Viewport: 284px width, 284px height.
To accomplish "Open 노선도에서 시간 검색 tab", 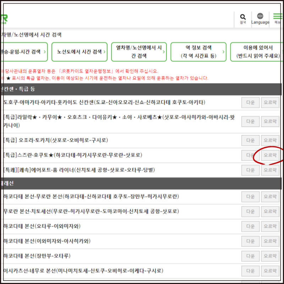I will coord(79,52).
